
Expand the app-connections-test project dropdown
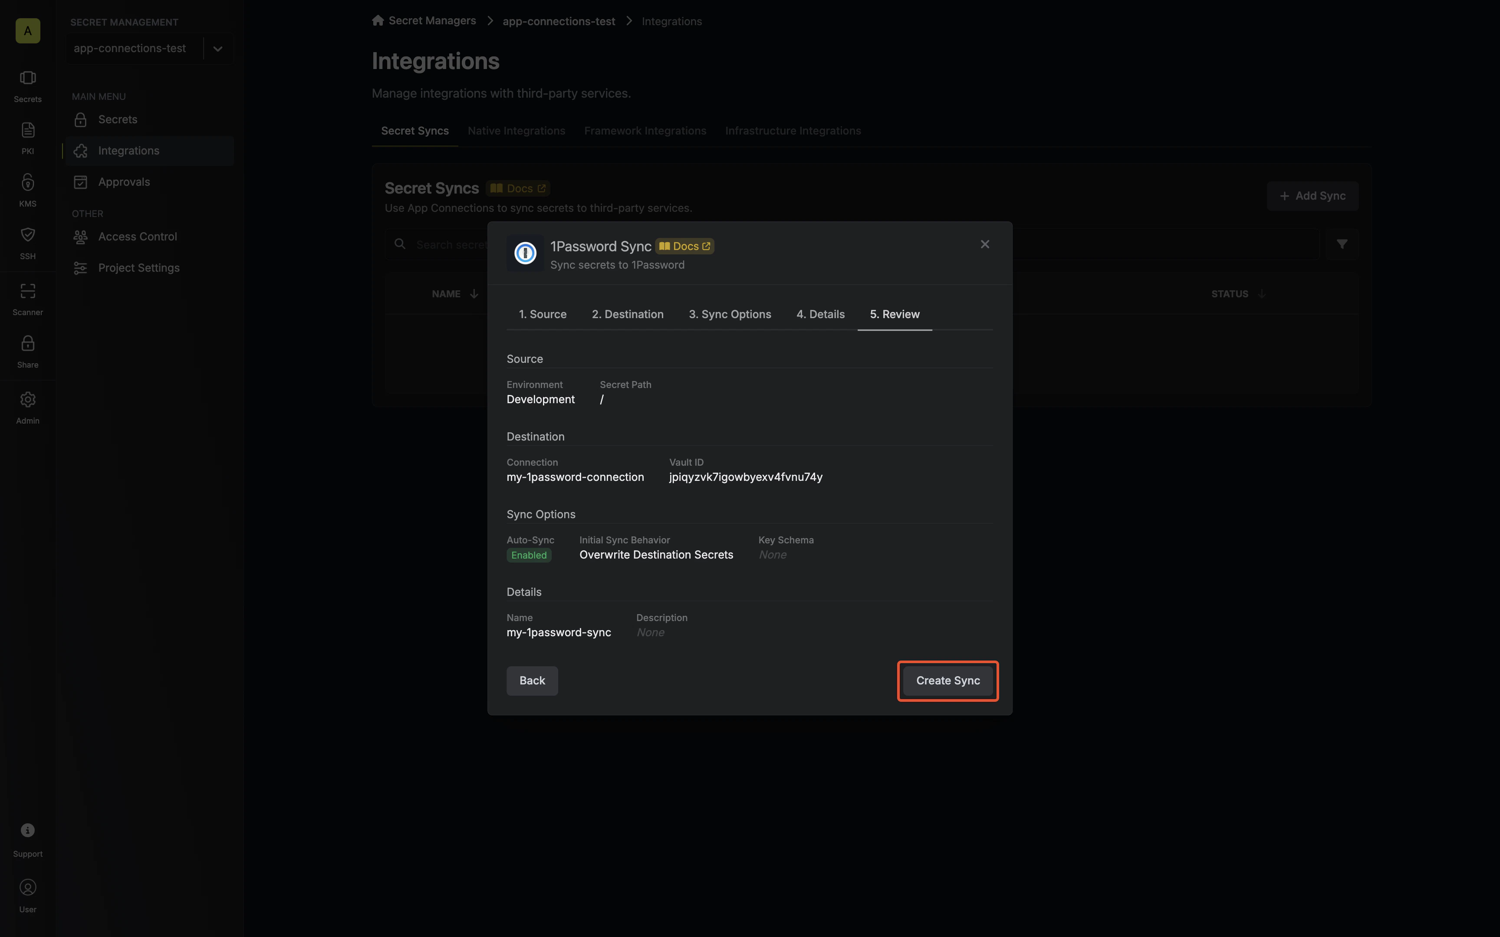click(217, 48)
